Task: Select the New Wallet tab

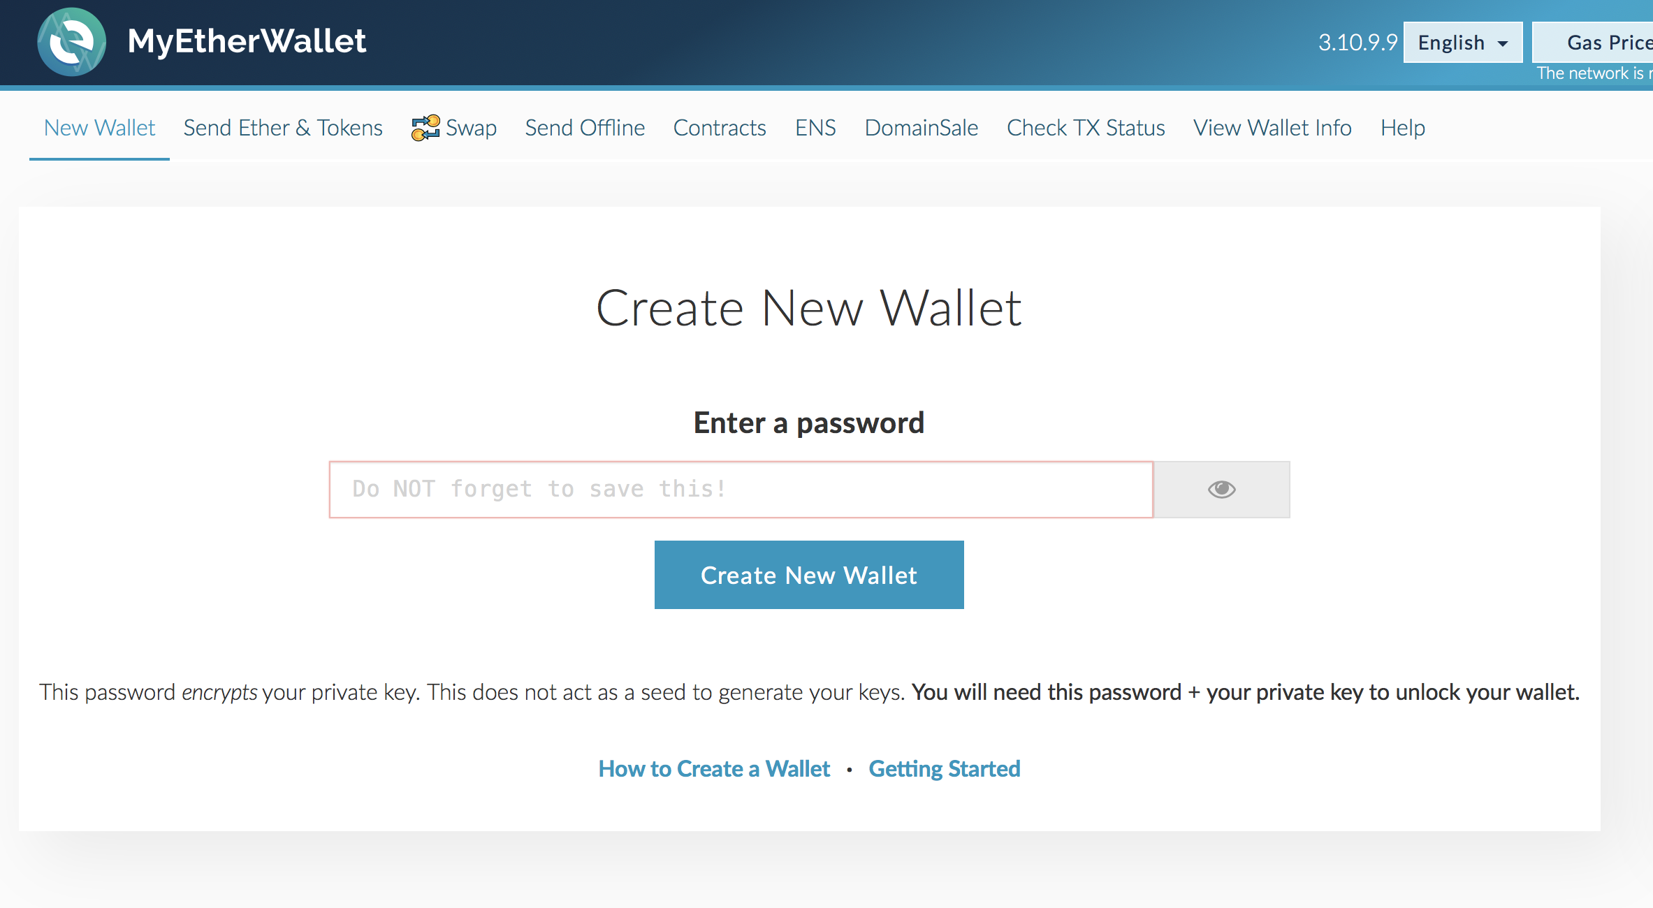Action: coord(97,126)
